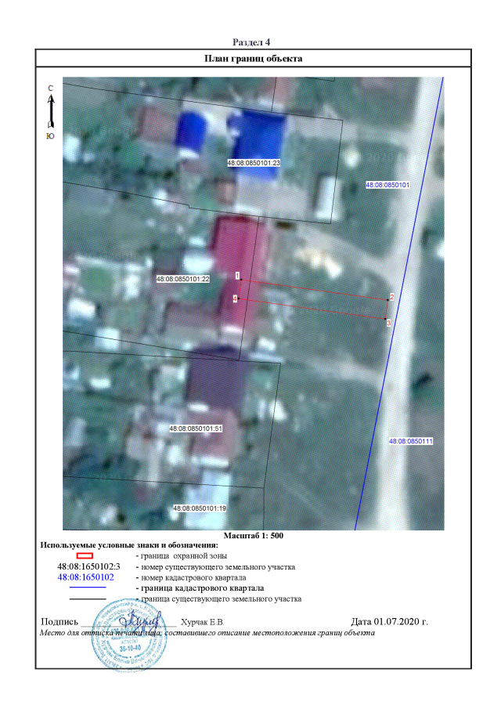Screen dimensions: 501x709
Task: Click the red rectangle legend symbol
Action: click(x=85, y=555)
